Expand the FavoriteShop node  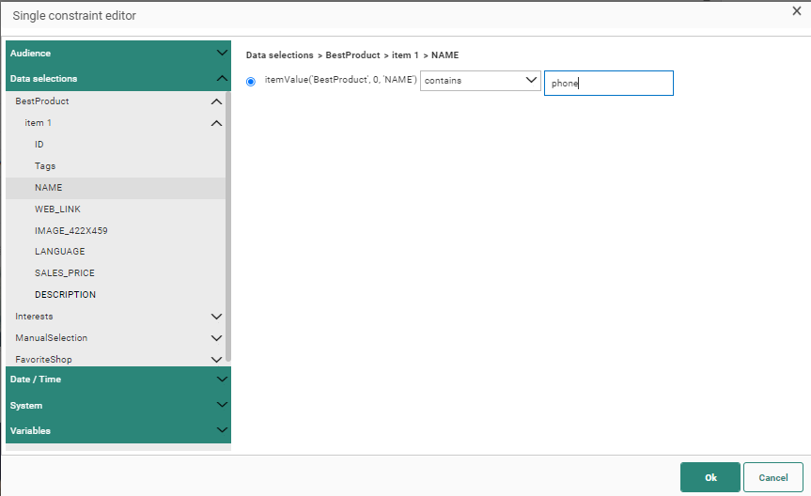click(216, 359)
